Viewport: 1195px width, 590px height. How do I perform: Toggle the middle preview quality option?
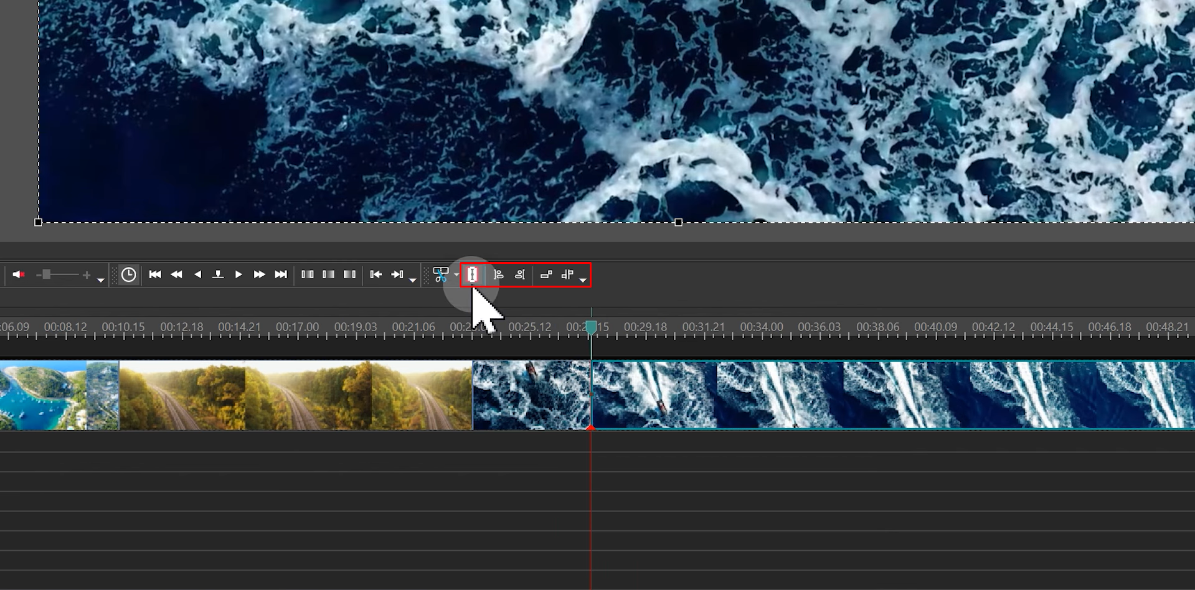point(329,274)
